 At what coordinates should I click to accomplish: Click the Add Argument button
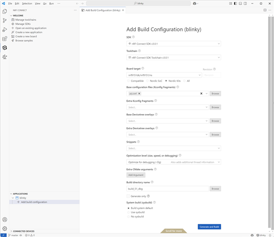click(136, 175)
